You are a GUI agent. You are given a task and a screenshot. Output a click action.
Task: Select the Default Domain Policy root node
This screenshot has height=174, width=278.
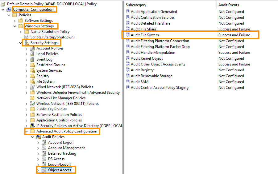pyautogui.click(x=52, y=4)
